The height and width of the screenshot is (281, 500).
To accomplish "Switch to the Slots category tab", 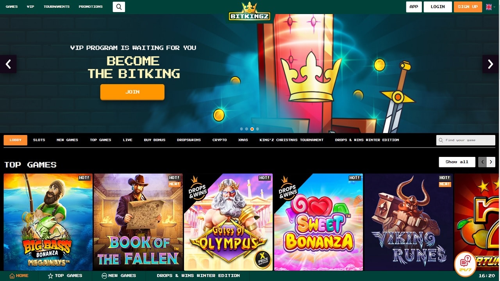I will click(39, 140).
